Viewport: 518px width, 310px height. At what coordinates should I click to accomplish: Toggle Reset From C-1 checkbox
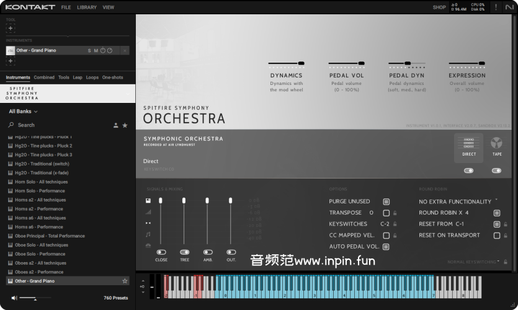496,224
